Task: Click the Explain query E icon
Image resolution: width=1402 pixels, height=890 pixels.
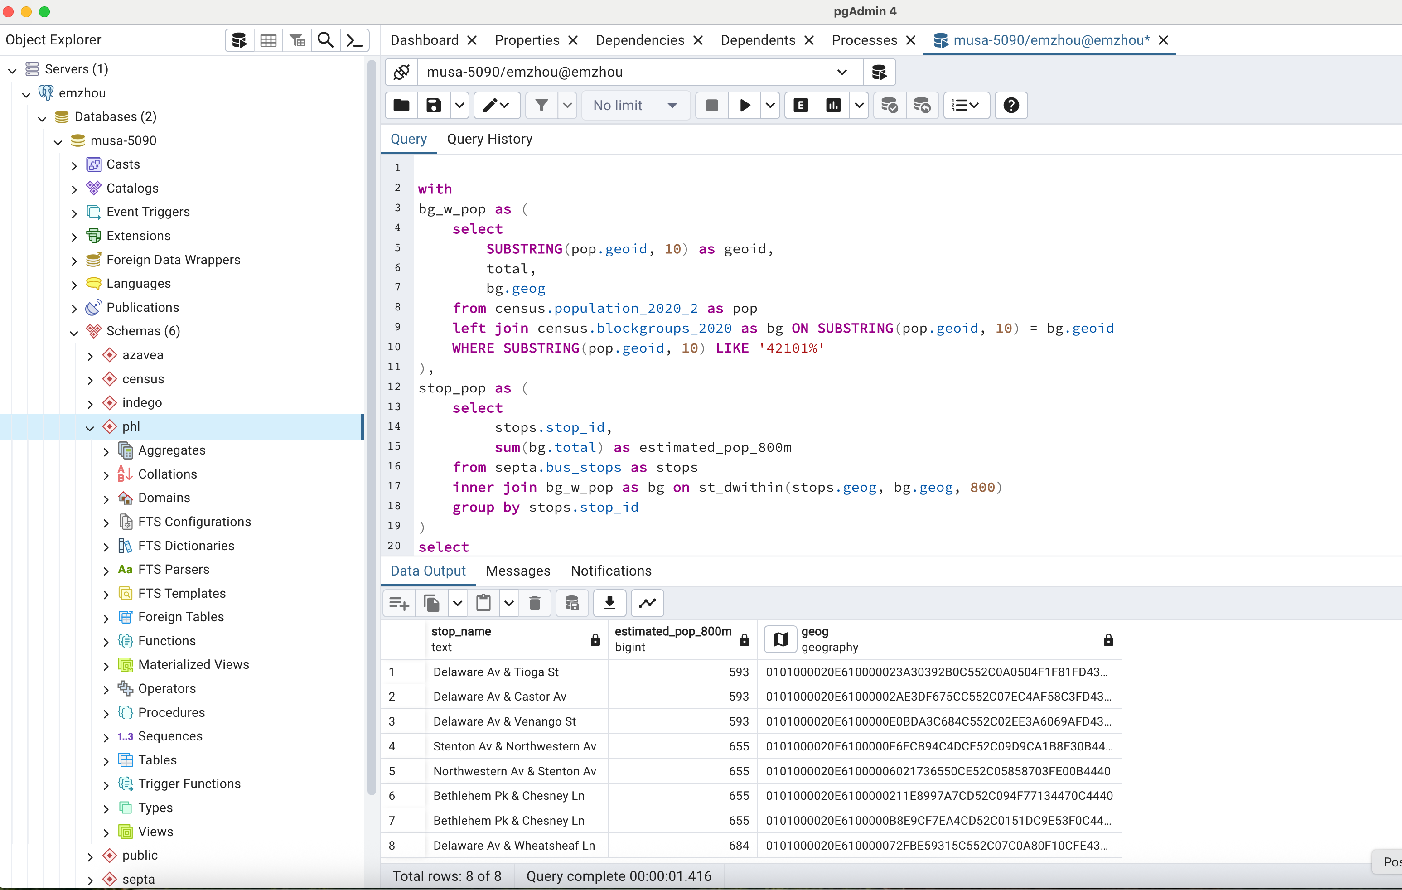Action: pyautogui.click(x=801, y=105)
